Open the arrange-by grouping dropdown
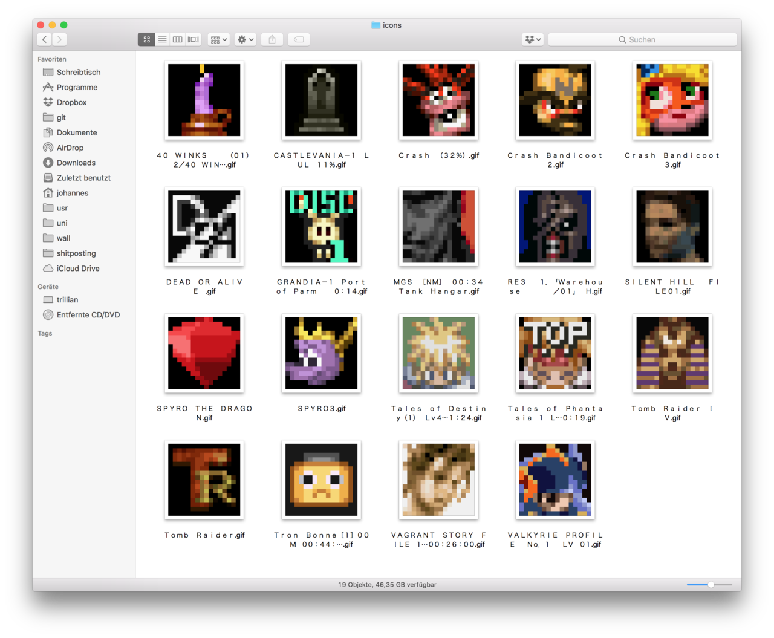Screen dimensions: 774x638 pyautogui.click(x=218, y=39)
